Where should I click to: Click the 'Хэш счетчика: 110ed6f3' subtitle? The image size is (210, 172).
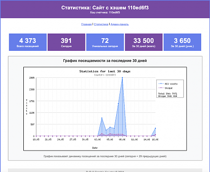[x=105, y=13]
